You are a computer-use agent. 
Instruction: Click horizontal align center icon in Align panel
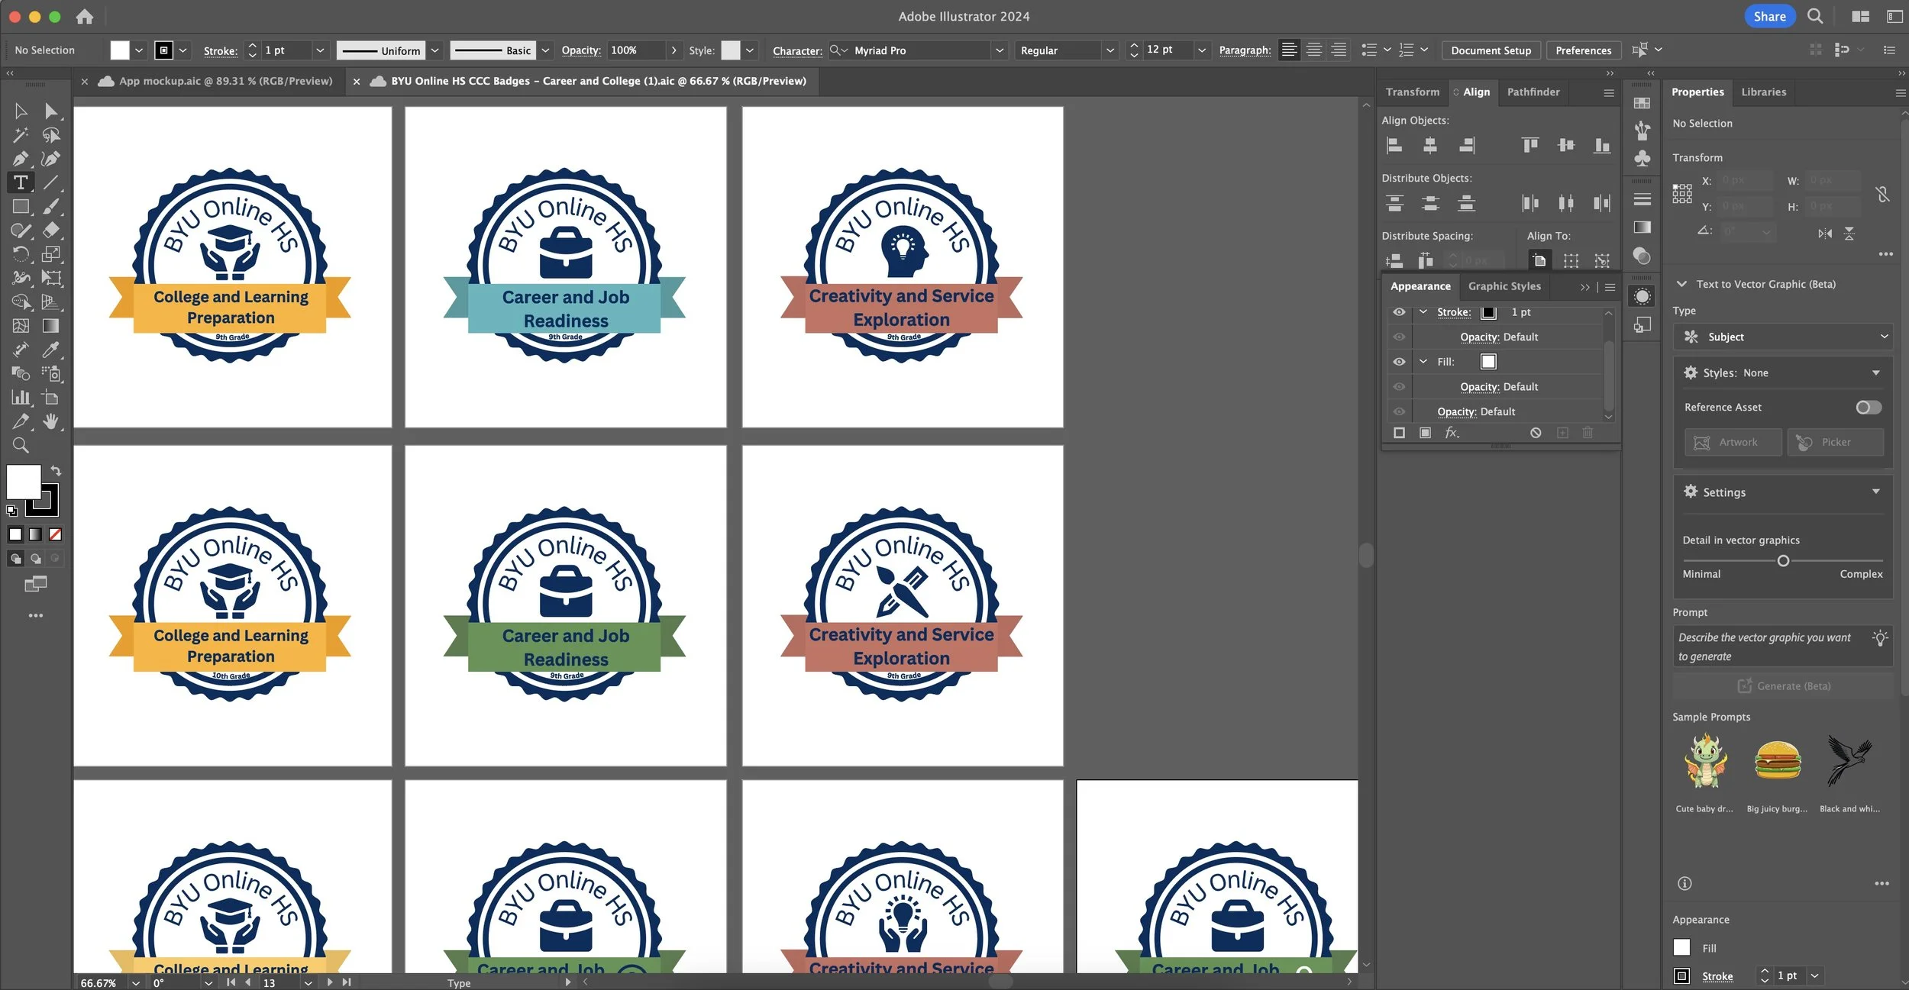click(1430, 145)
